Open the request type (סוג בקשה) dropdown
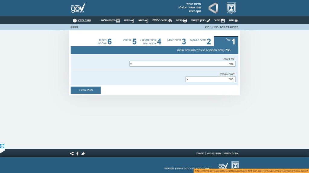The width and height of the screenshot is (309, 173). (x=182, y=64)
